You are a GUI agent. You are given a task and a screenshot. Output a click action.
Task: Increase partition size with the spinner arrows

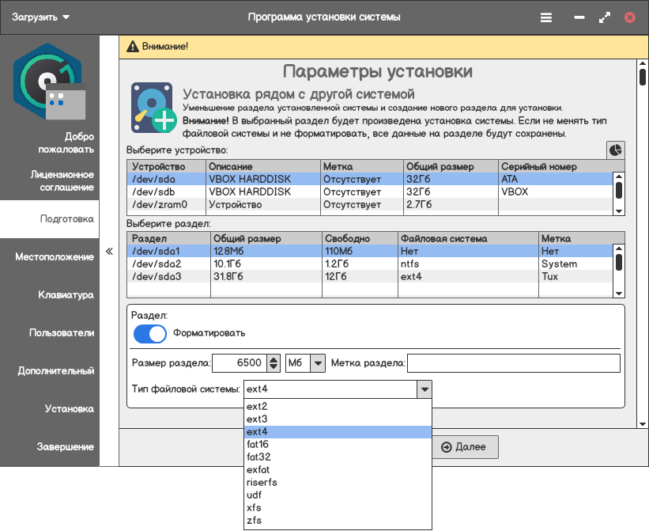pos(274,359)
